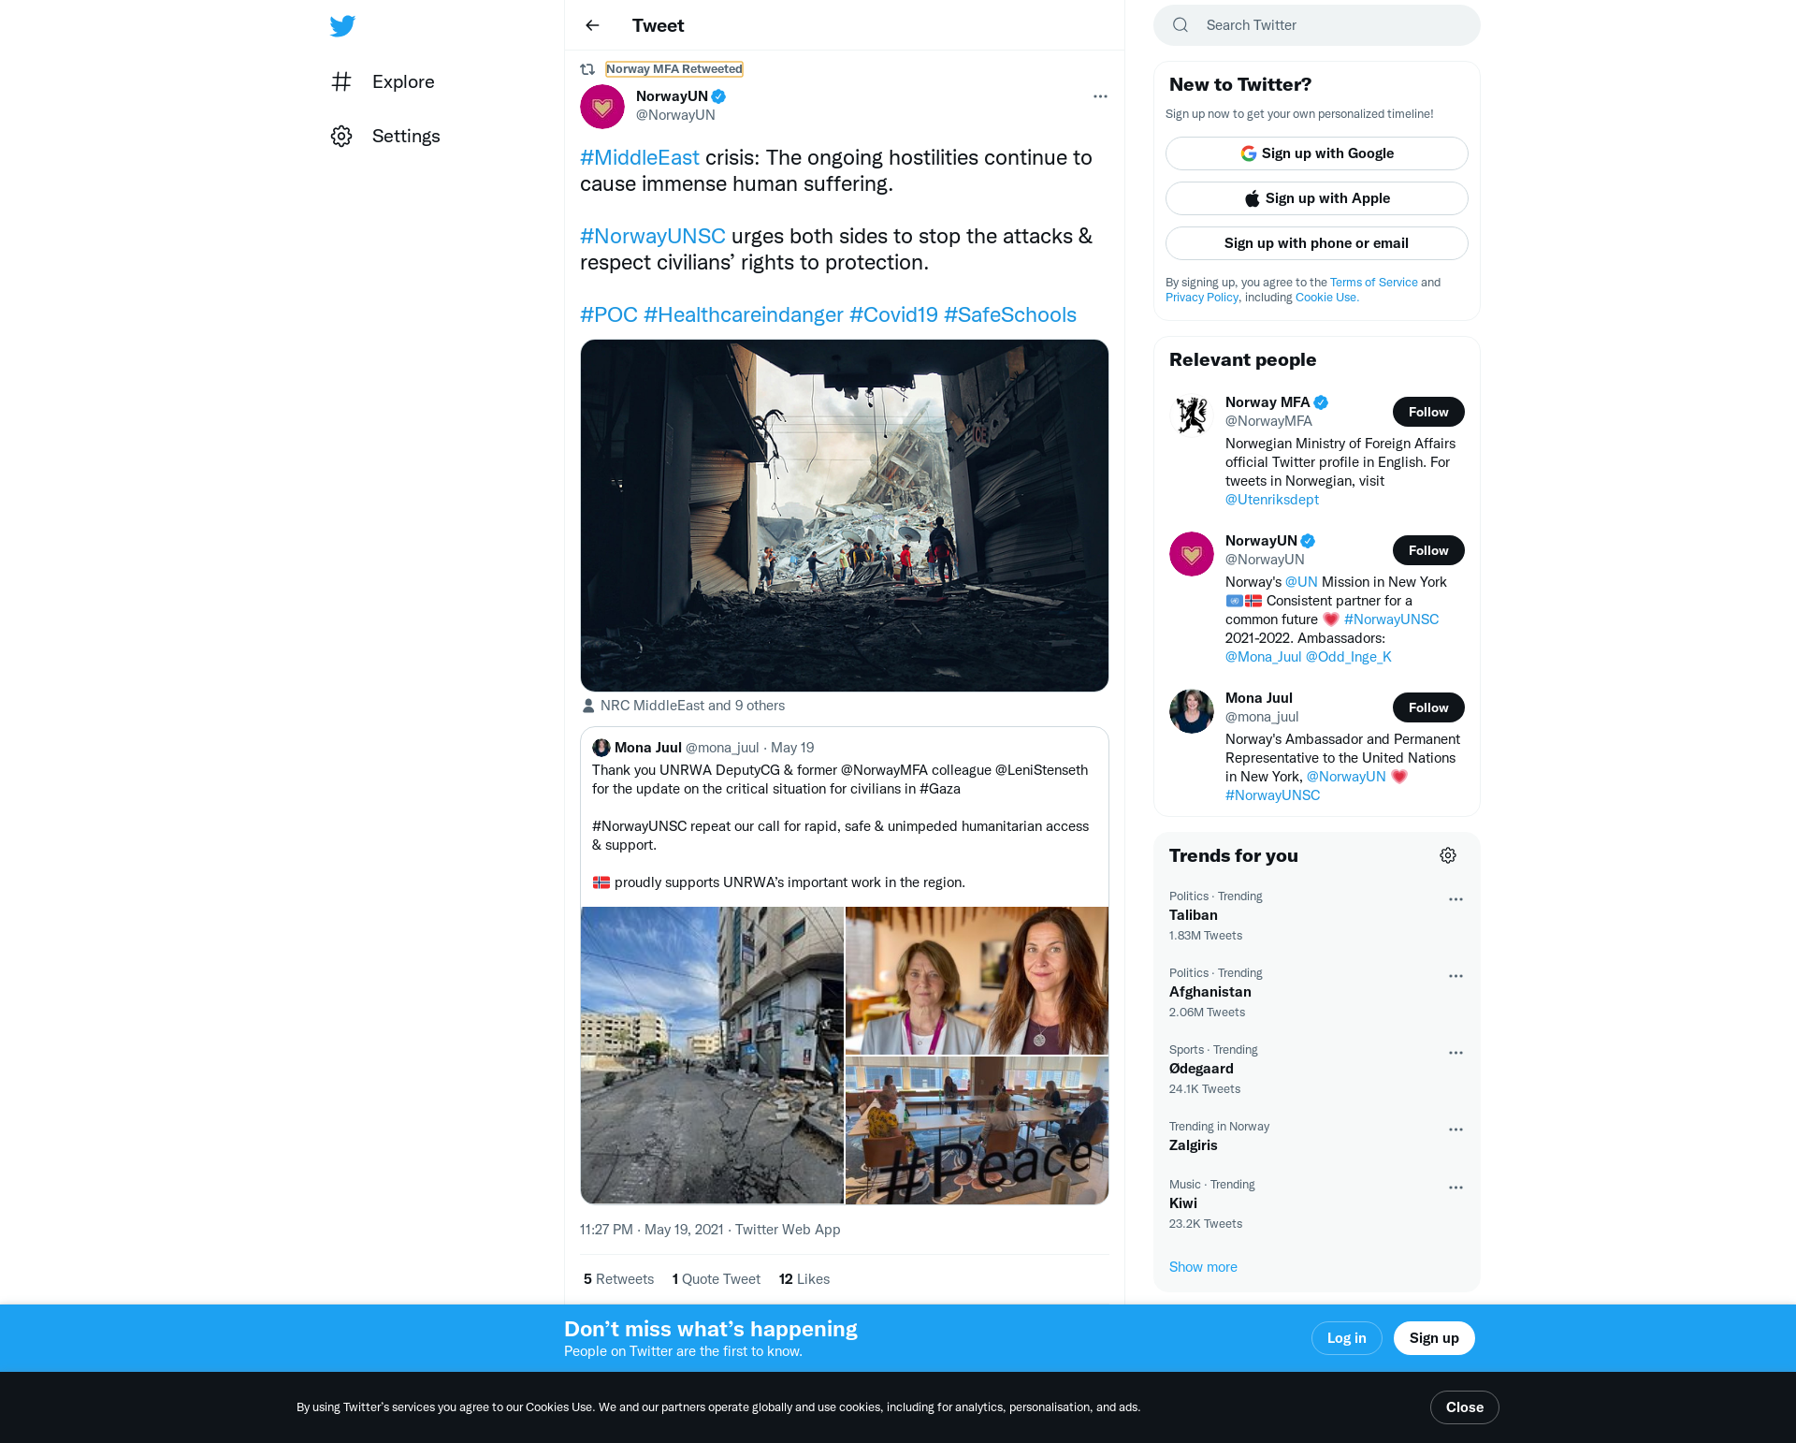Click NorwayUN heart avatar on tweet
This screenshot has width=1796, height=1443.
[602, 106]
